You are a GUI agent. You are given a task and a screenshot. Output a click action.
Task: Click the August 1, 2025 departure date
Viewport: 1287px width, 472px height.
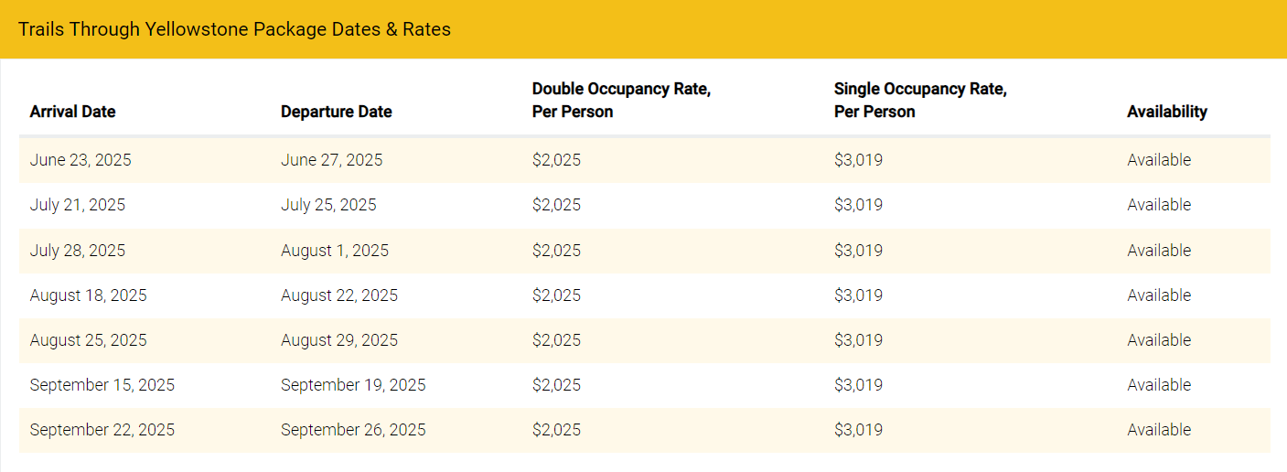pyautogui.click(x=335, y=251)
